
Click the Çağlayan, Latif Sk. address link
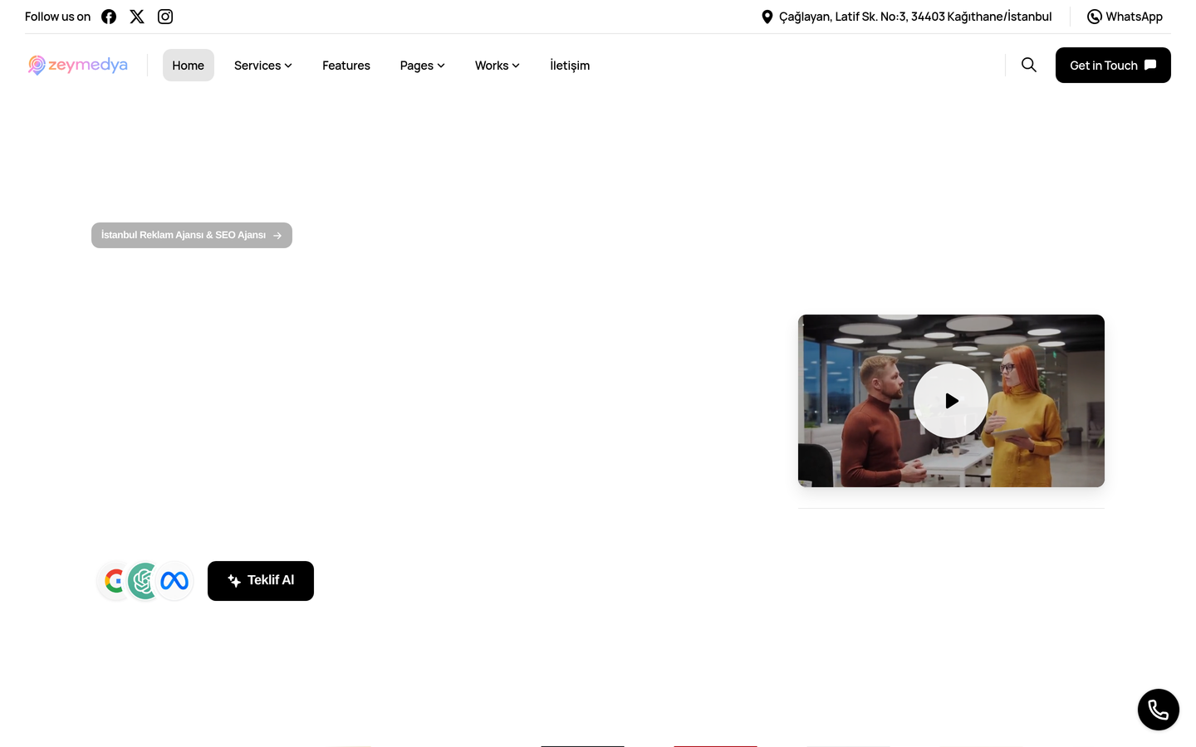pos(915,17)
